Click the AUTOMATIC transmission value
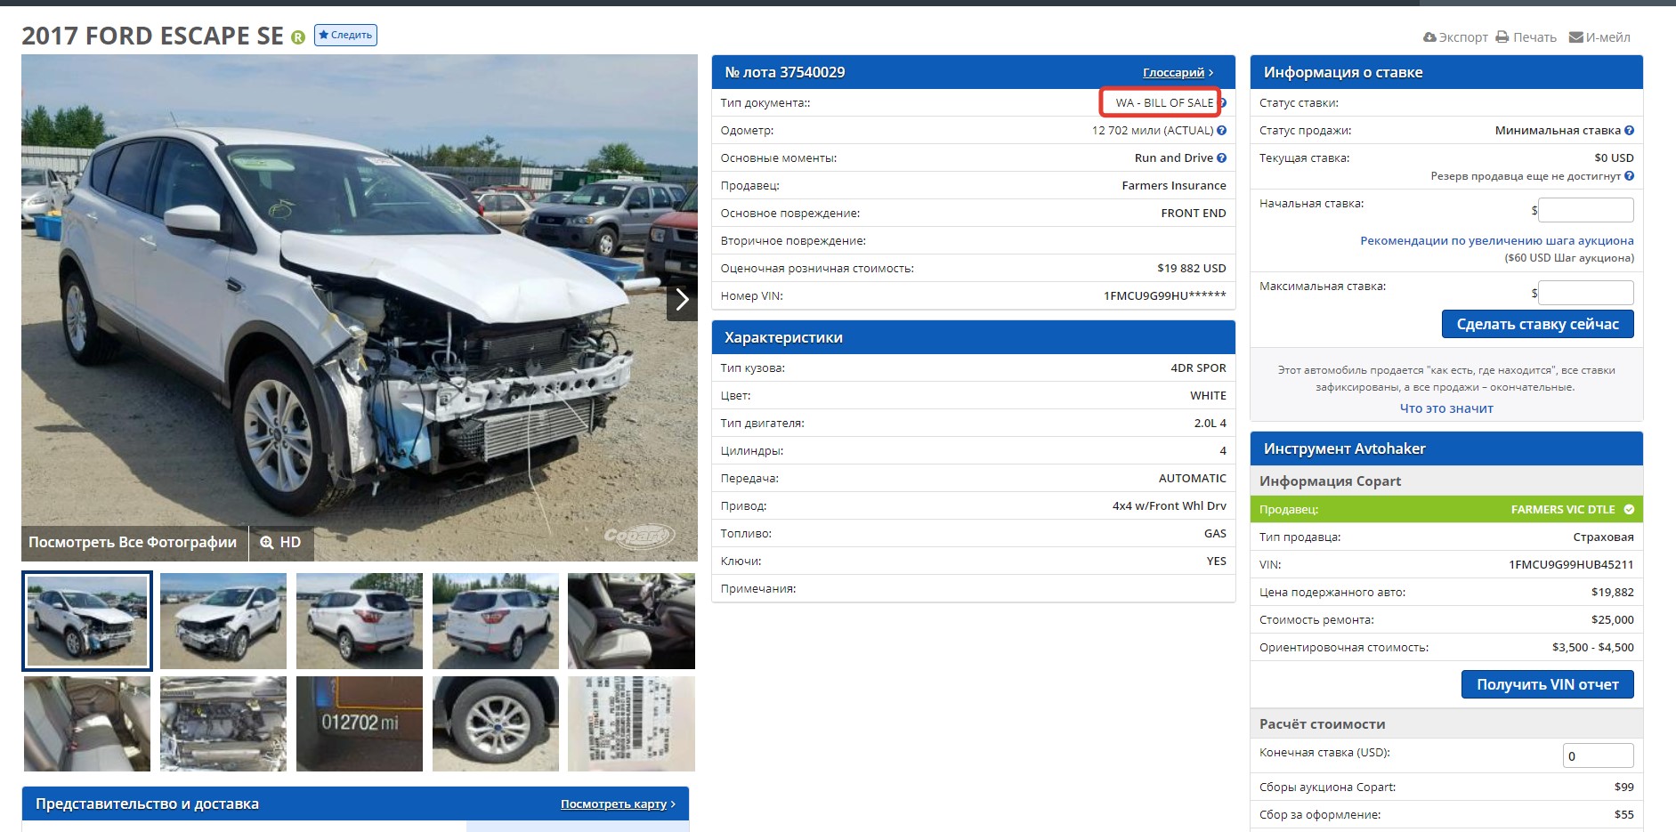This screenshot has width=1676, height=832. [1192, 478]
